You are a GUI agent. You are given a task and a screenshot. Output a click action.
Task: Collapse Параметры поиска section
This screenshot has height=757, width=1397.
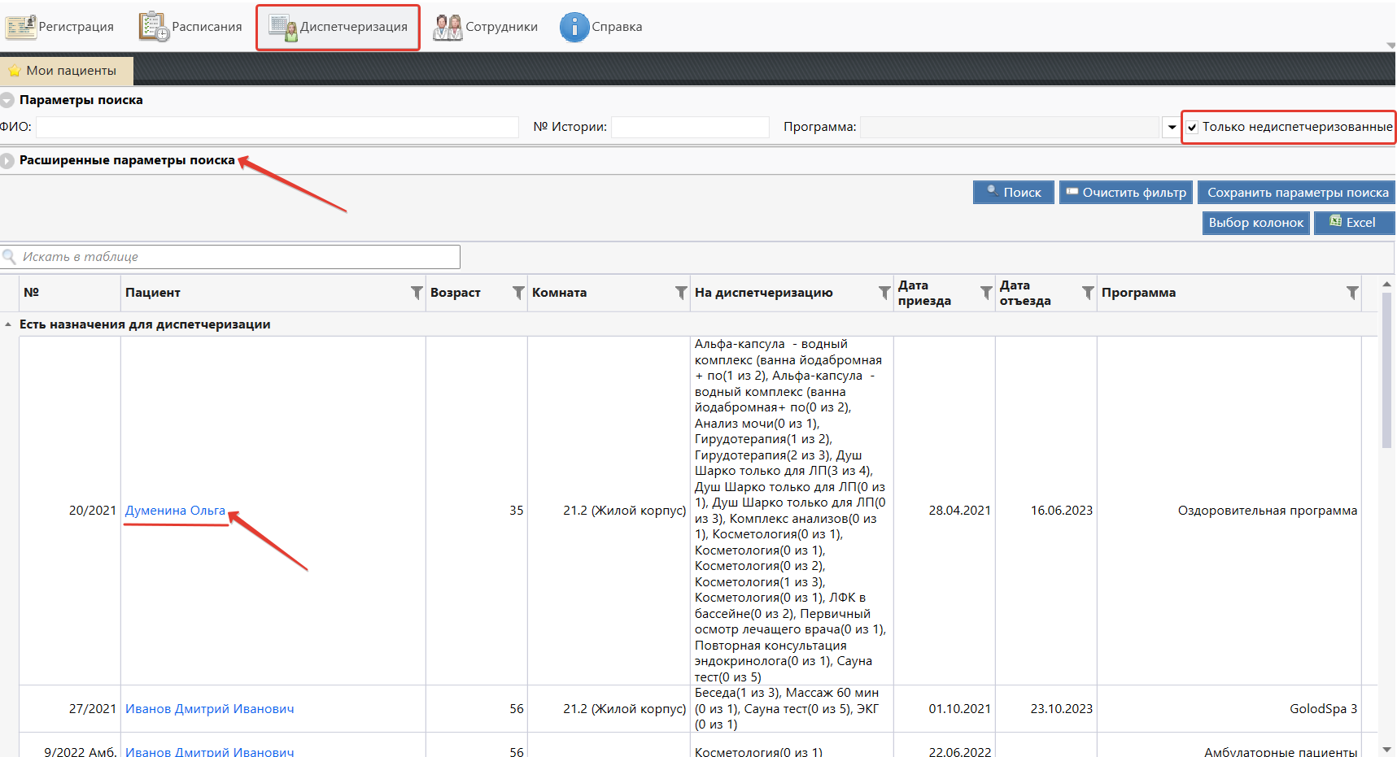click(7, 101)
